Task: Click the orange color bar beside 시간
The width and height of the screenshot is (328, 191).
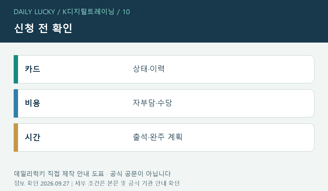Action: click(16, 138)
